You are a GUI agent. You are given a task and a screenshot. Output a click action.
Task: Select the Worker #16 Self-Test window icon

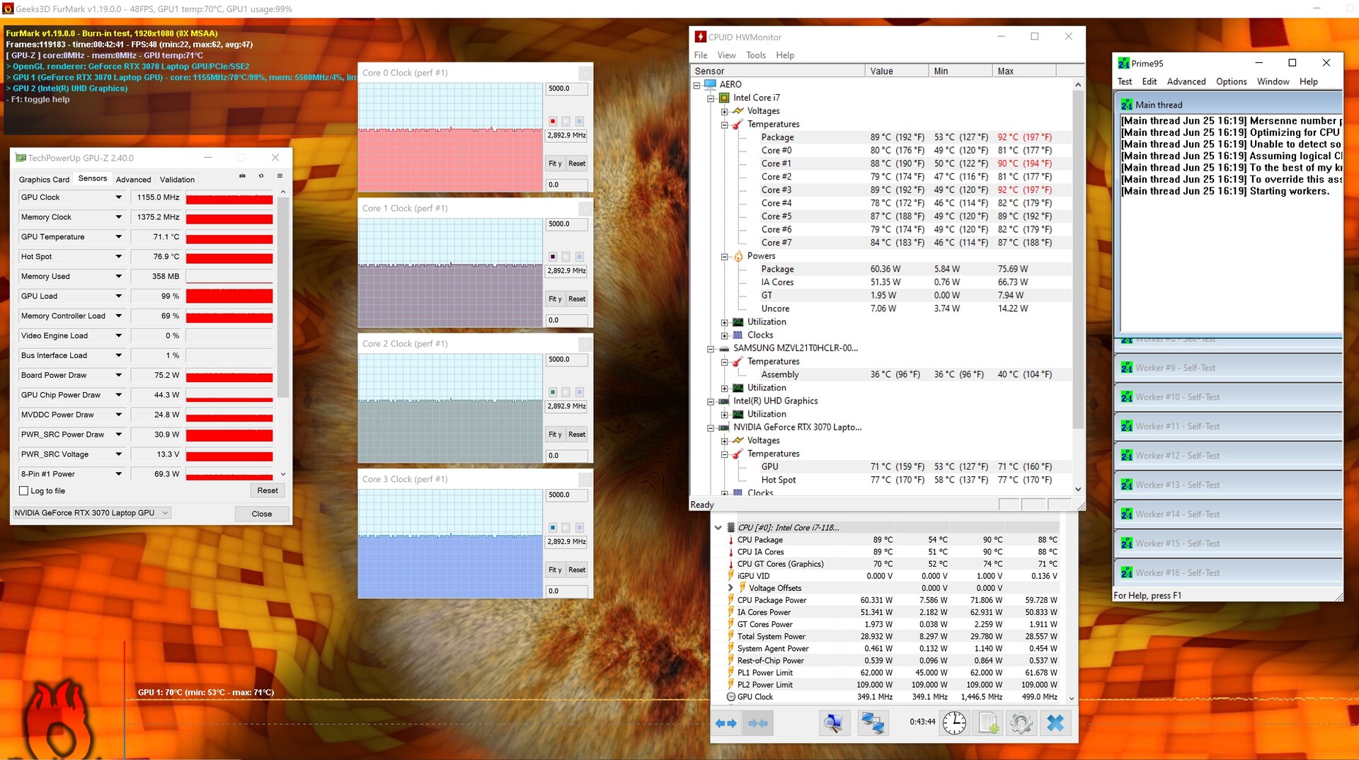pos(1126,573)
